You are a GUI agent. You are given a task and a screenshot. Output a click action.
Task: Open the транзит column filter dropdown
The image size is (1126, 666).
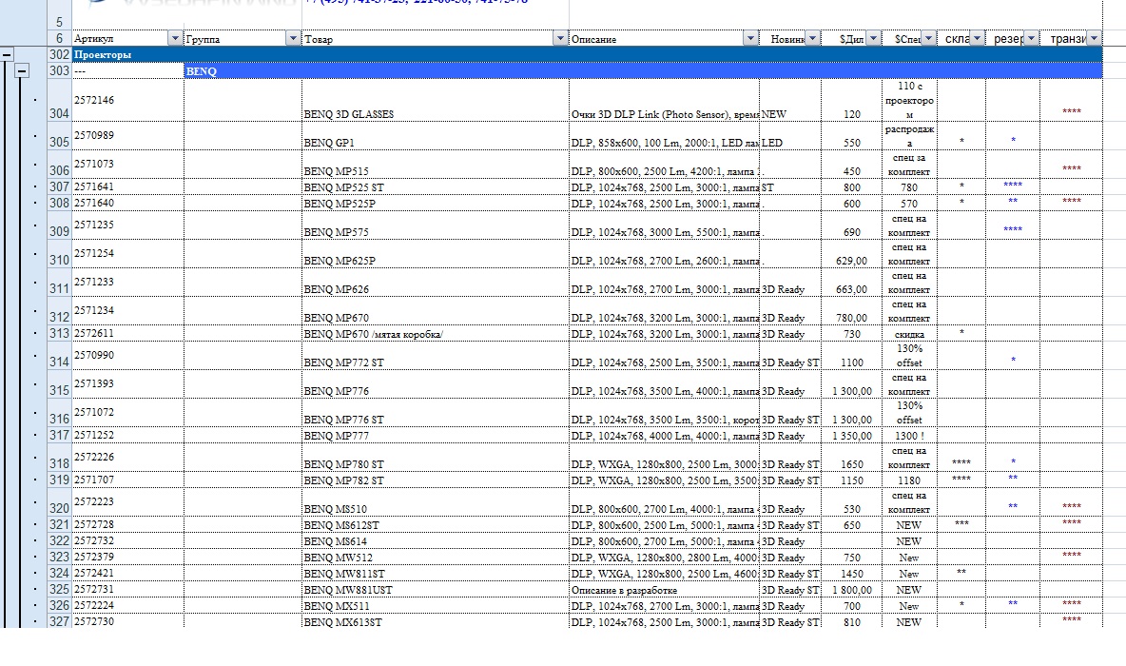[1093, 38]
